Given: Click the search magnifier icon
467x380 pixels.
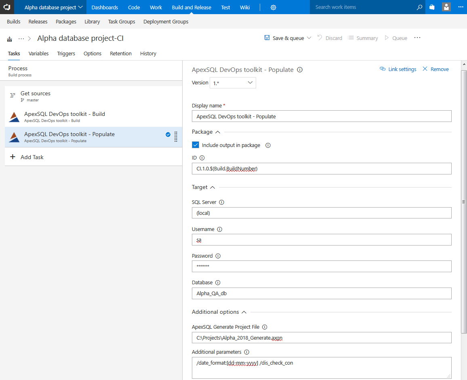Looking at the screenshot, I should point(419,7).
